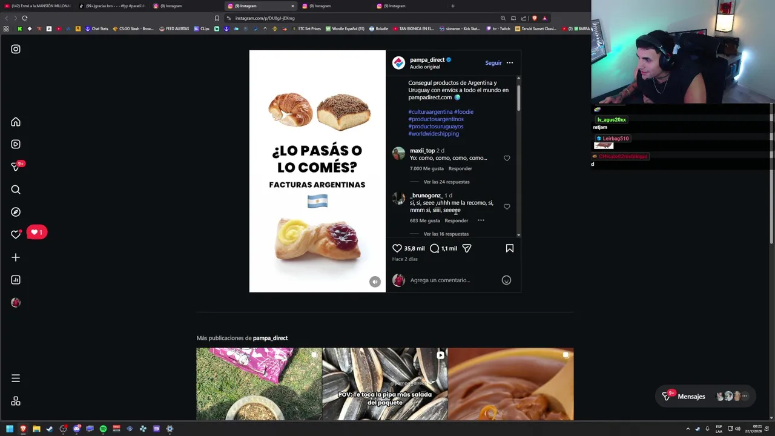This screenshot has width=775, height=436.
Task: Open the #culturaargentina hashtag
Action: [x=430, y=112]
